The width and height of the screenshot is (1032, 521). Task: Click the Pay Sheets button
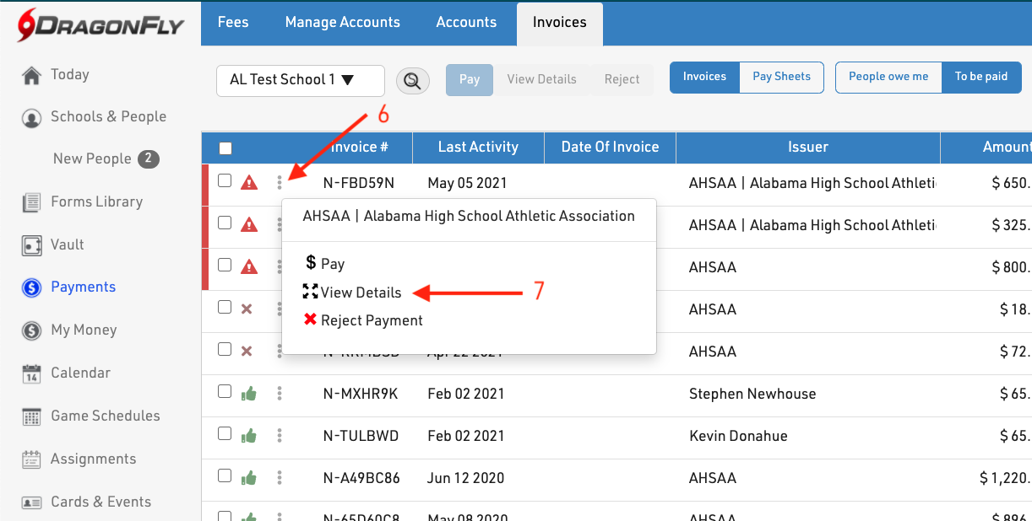781,77
